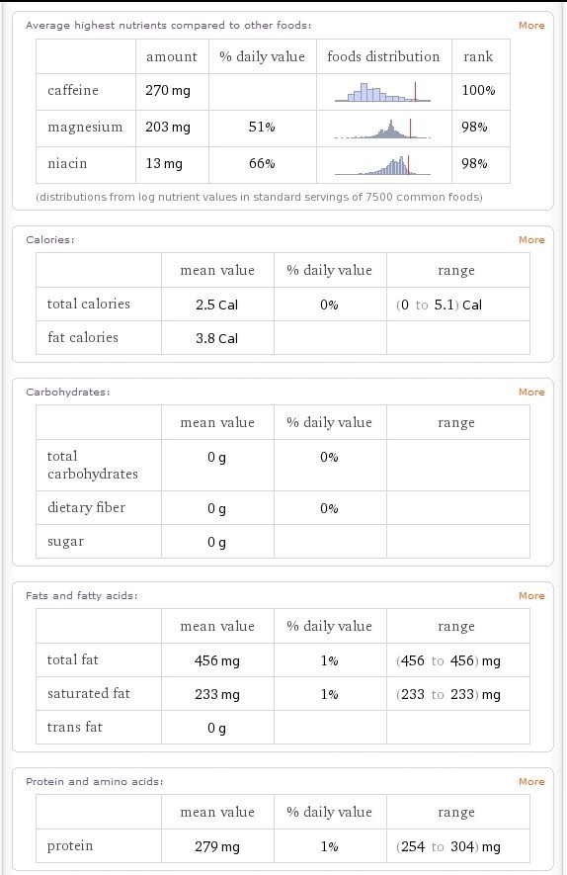Image resolution: width=567 pixels, height=875 pixels.
Task: Click the fat calories 3.8 Cal value
Action: click(x=217, y=338)
